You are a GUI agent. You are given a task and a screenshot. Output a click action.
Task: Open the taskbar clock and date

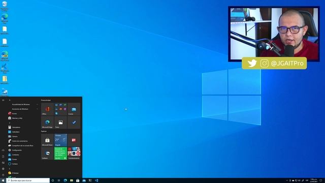(x=314, y=180)
